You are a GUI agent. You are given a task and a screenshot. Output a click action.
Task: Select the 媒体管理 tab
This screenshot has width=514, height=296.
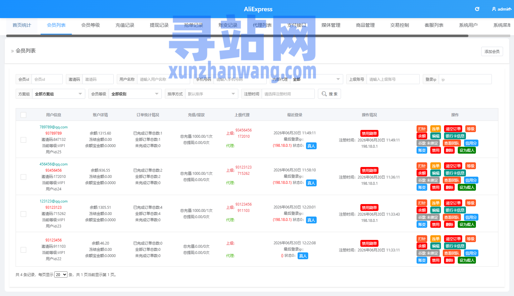click(331, 25)
